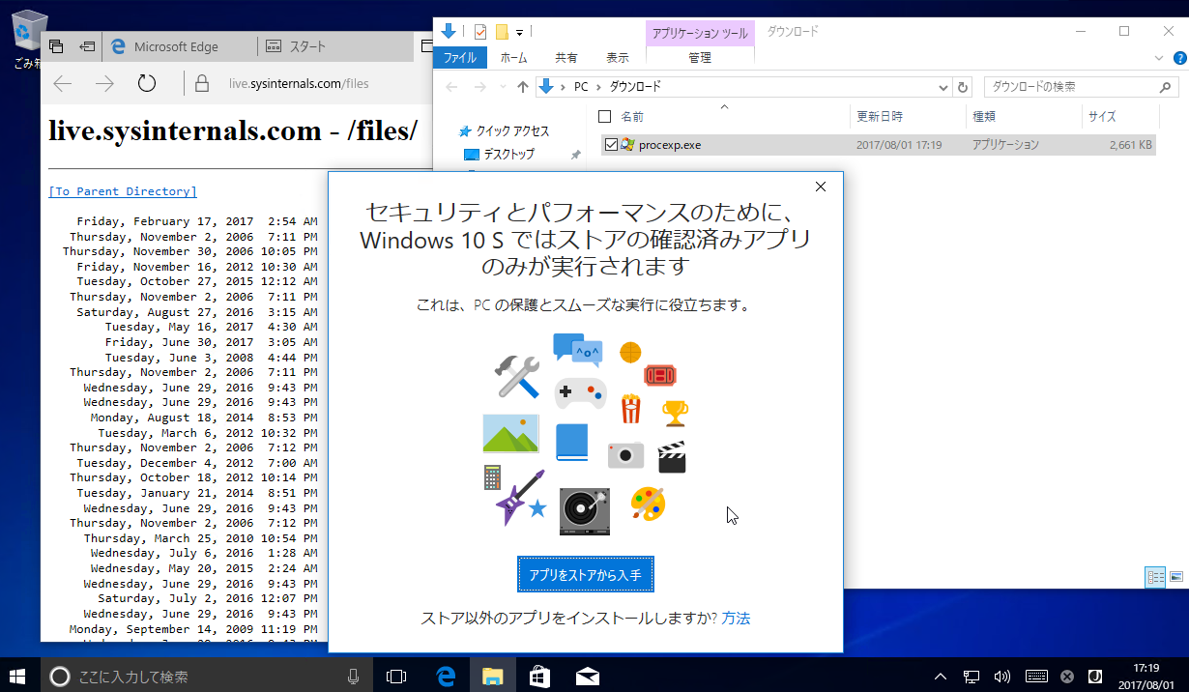This screenshot has height=692, width=1189.
Task: Click the network icon in system tray
Action: click(972, 676)
